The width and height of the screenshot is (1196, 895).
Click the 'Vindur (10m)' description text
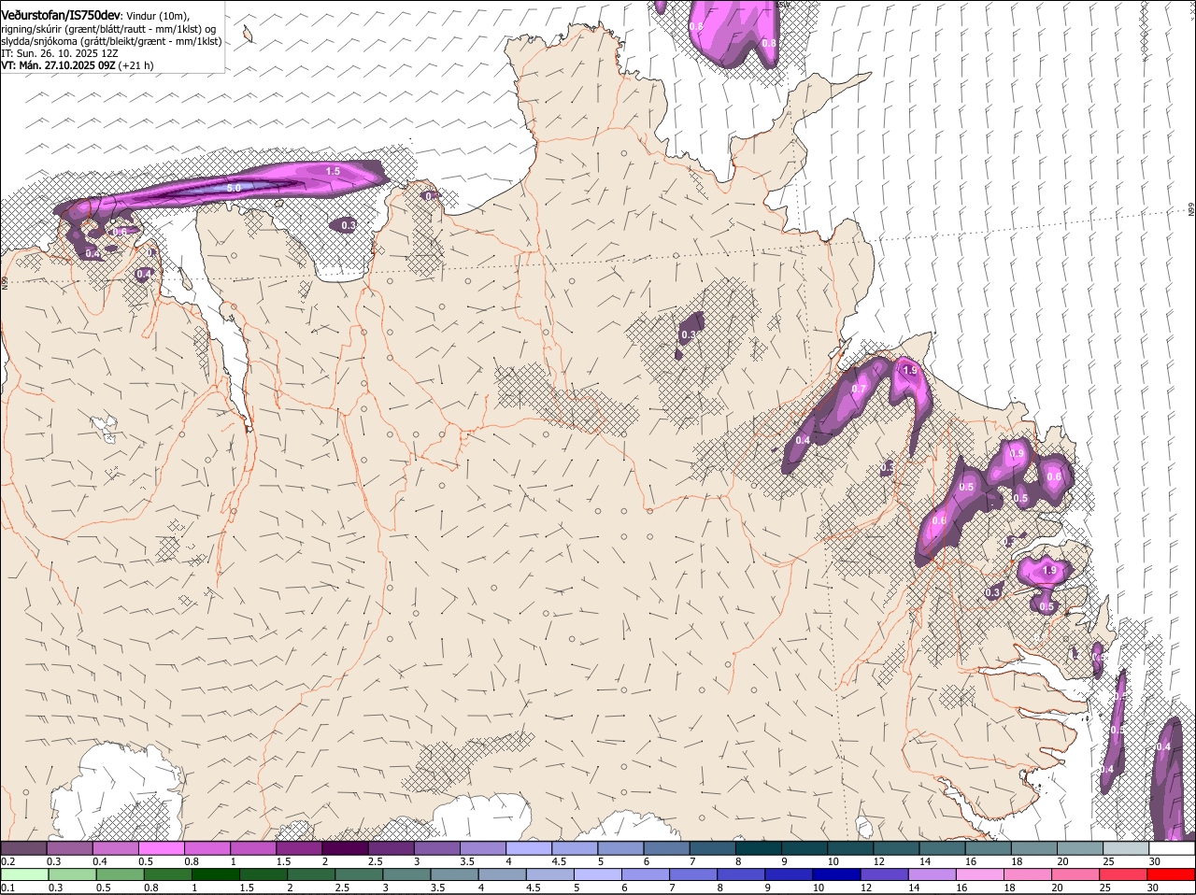(158, 16)
